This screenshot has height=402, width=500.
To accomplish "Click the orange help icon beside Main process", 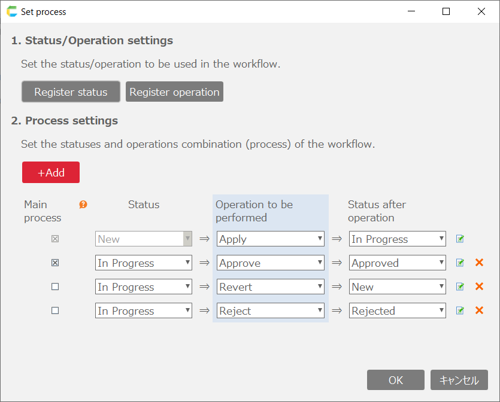I will pos(83,205).
